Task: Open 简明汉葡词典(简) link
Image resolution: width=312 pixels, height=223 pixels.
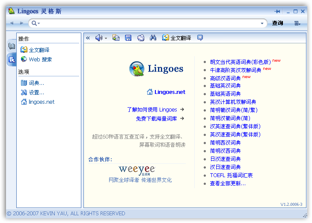Action: pyautogui.click(x=230, y=118)
